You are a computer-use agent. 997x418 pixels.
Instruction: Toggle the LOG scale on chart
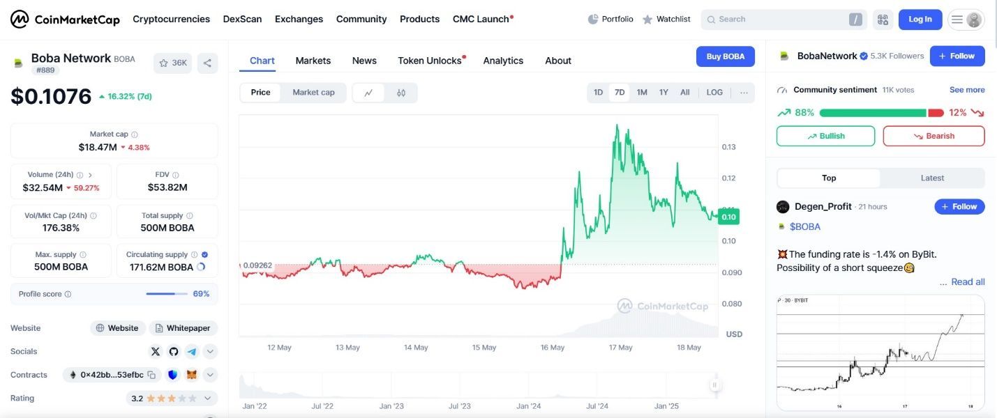click(714, 93)
